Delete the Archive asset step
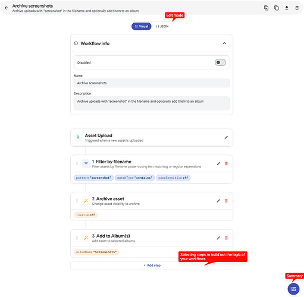This screenshot has height=297, width=304. click(x=226, y=201)
